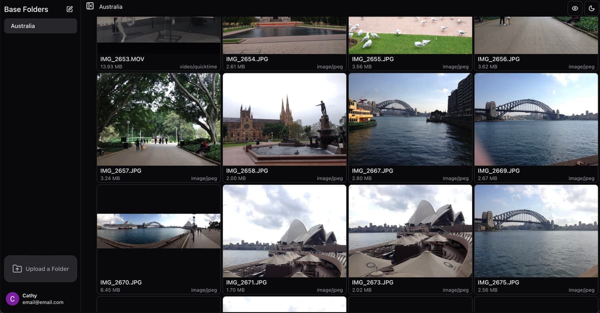Click the 6.45 MB file size
Viewport: 600px width, 313px height.
(110, 290)
